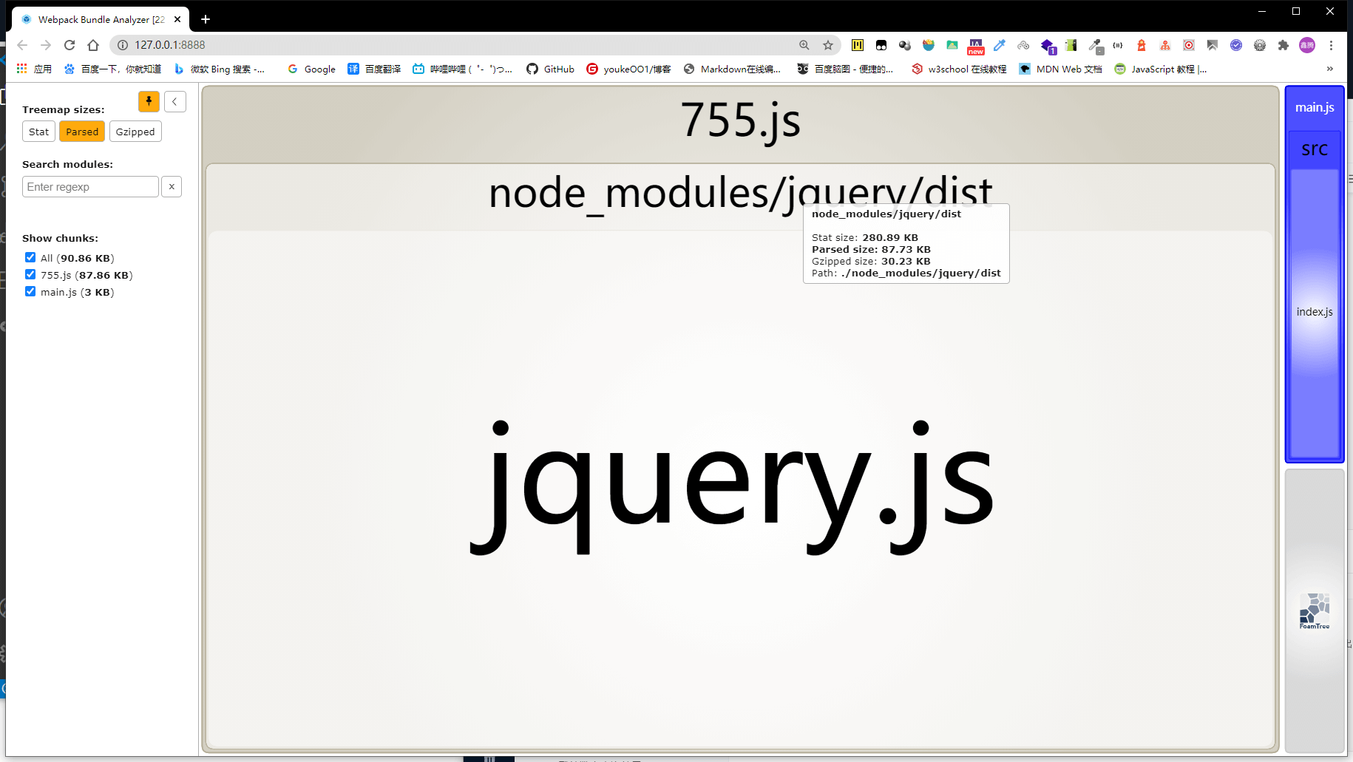
Task: Open the eyedropper color picker extension
Action: 1000,45
